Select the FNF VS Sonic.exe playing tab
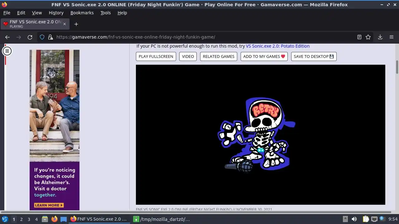The height and width of the screenshot is (224, 399). tap(35, 24)
